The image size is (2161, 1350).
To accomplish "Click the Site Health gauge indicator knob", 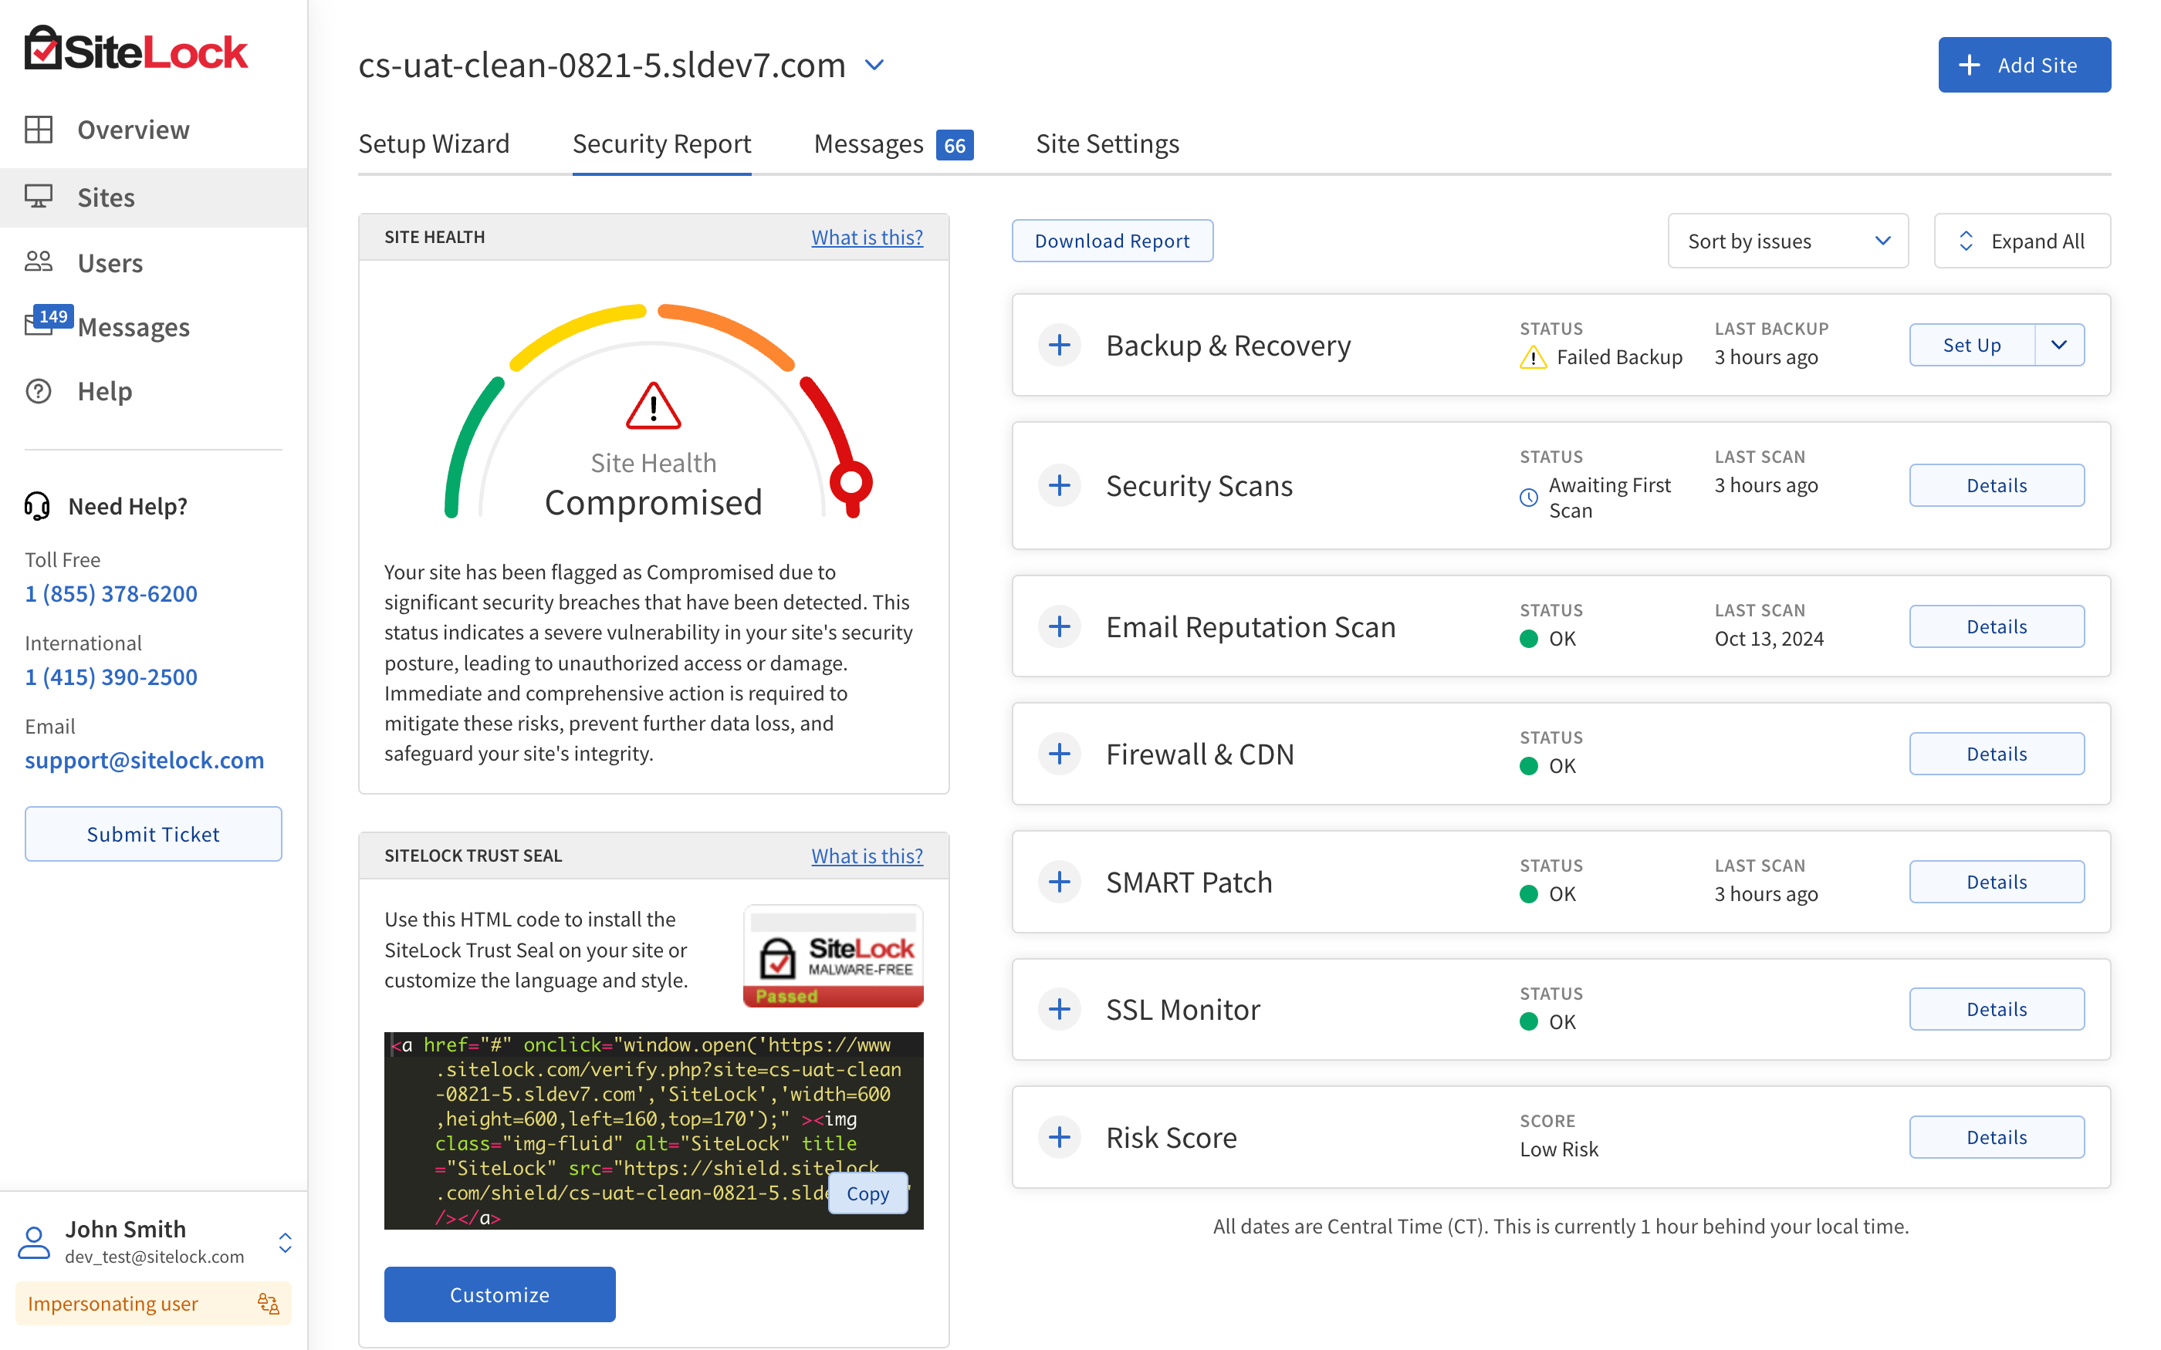I will 851,483.
